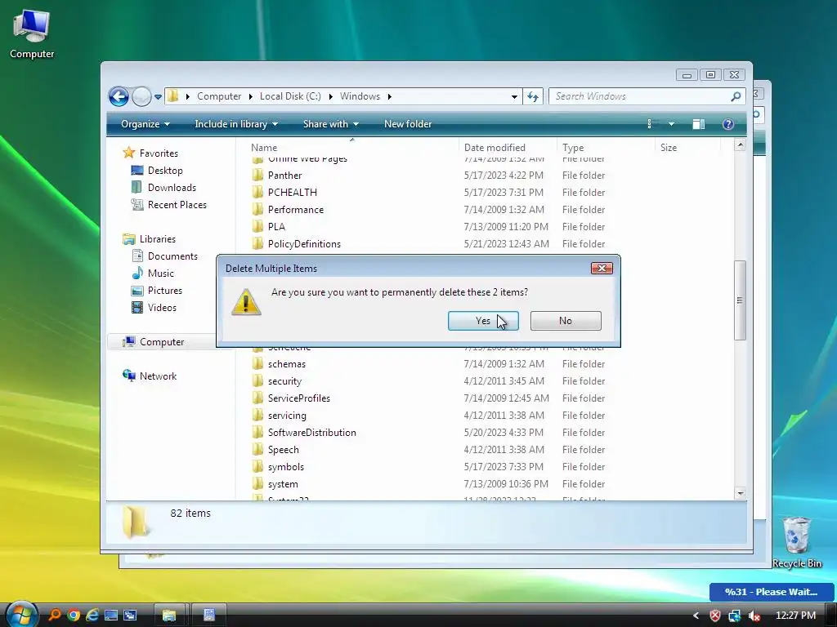Sort by the Size column header

click(687, 147)
